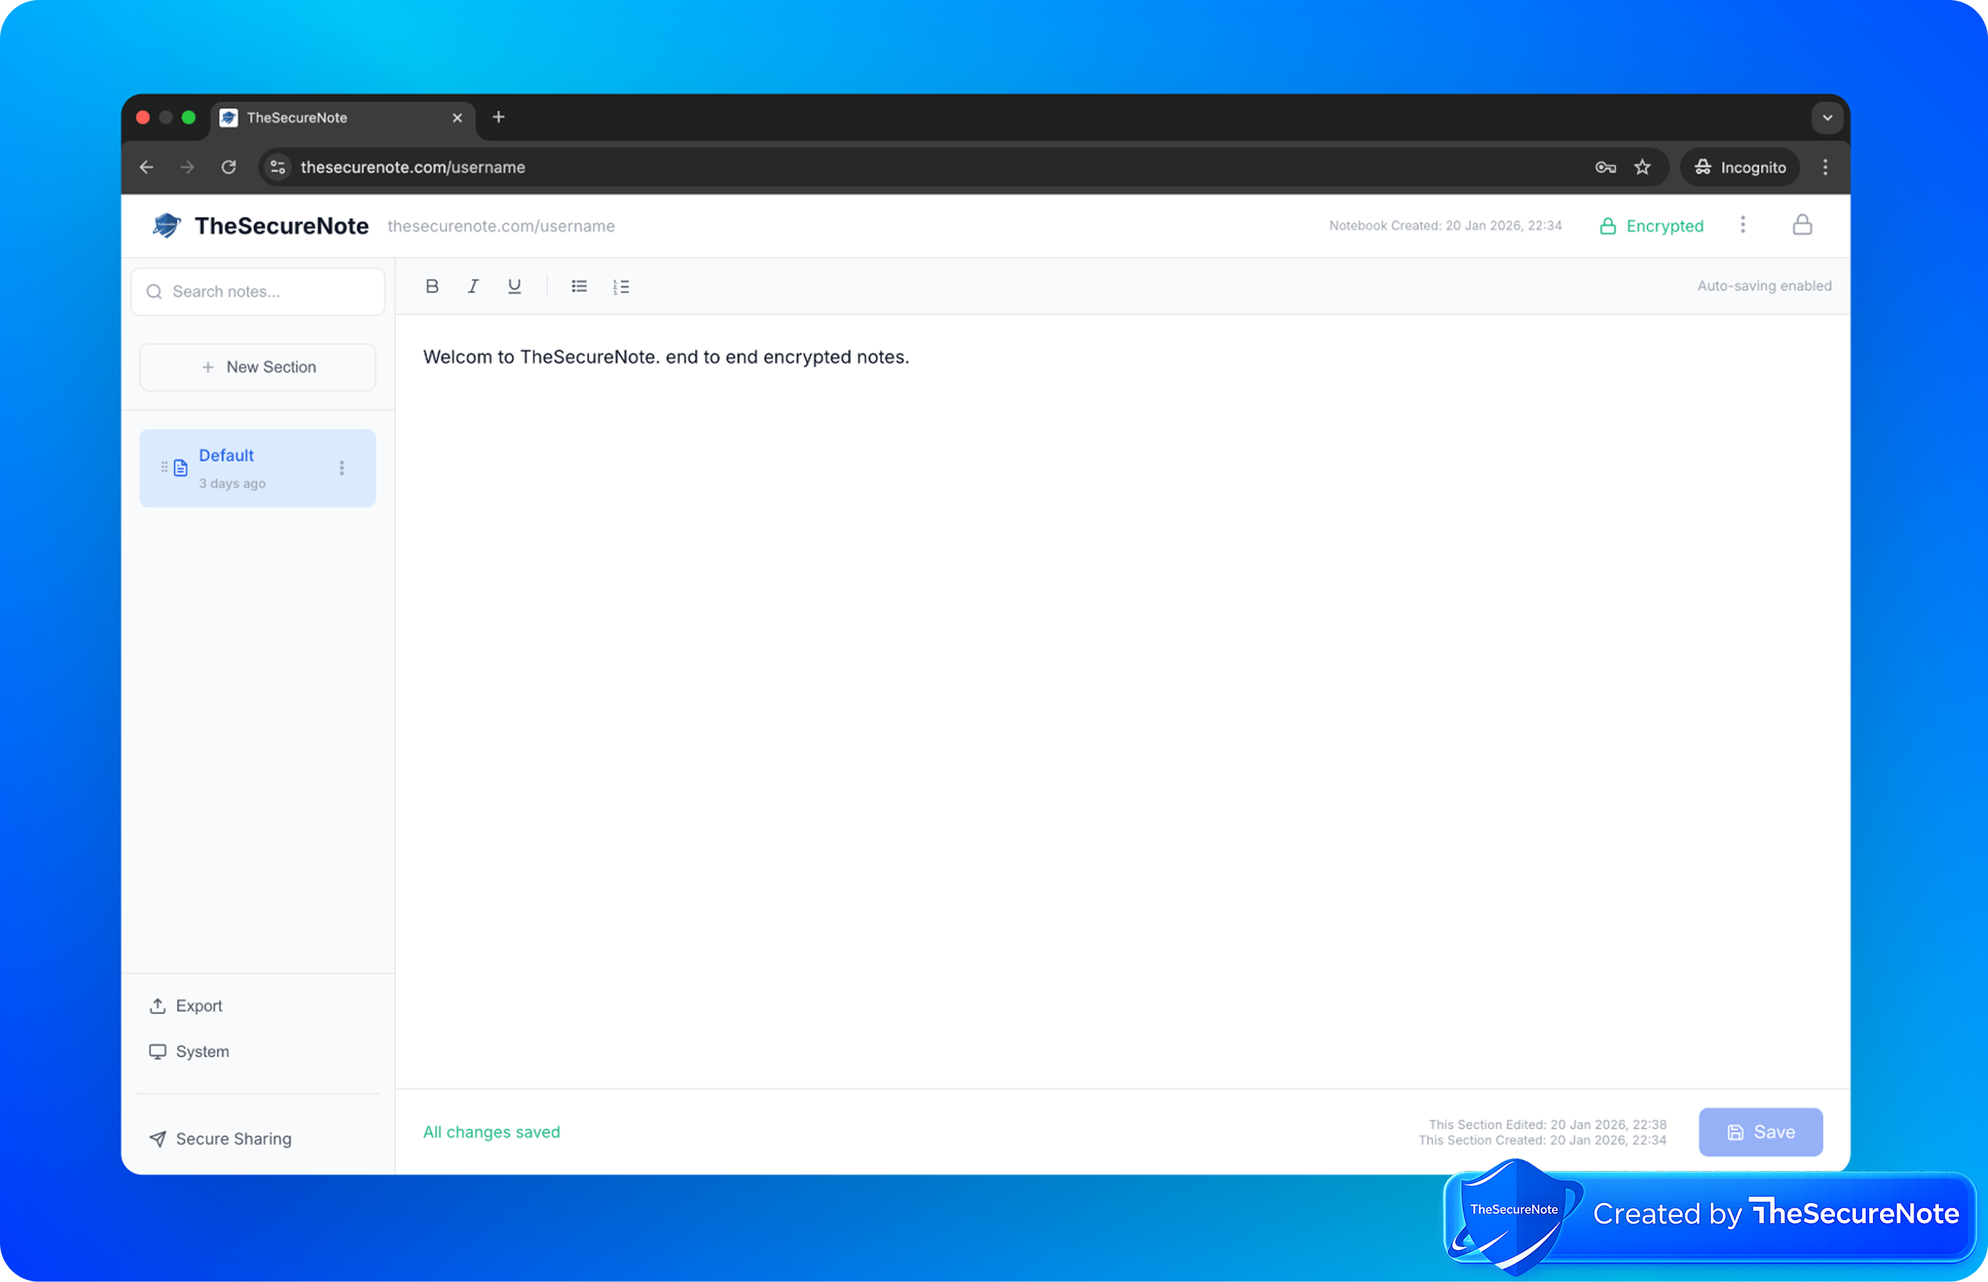1988x1282 pixels.
Task: Click the bookmark star in the address bar
Action: click(1643, 167)
